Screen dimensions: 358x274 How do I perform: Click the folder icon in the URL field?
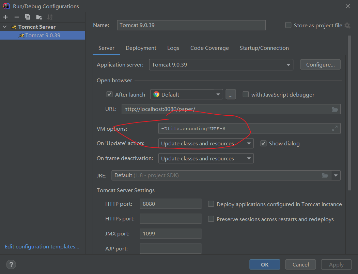coord(335,109)
